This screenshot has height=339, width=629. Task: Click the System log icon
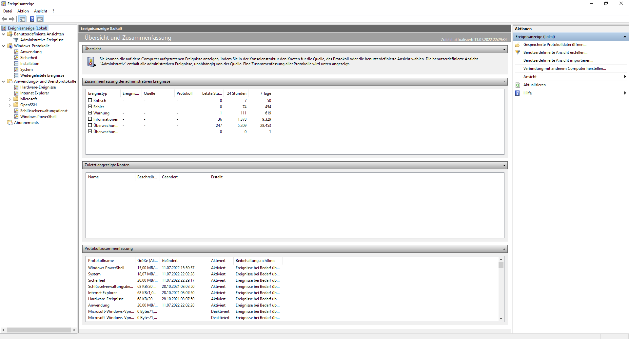click(x=16, y=70)
